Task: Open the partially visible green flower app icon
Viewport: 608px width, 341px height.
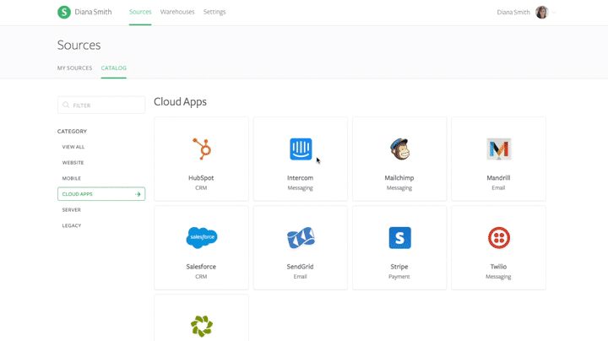Action: tap(201, 326)
